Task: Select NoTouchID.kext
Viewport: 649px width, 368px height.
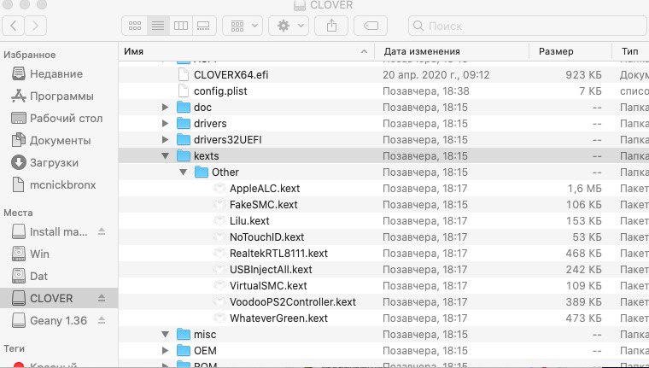Action: click(266, 237)
